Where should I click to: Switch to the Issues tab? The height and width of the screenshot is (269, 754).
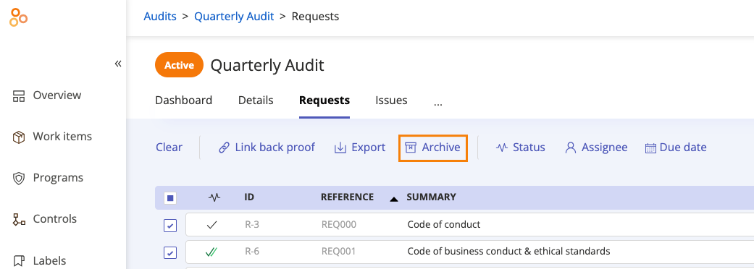(391, 101)
